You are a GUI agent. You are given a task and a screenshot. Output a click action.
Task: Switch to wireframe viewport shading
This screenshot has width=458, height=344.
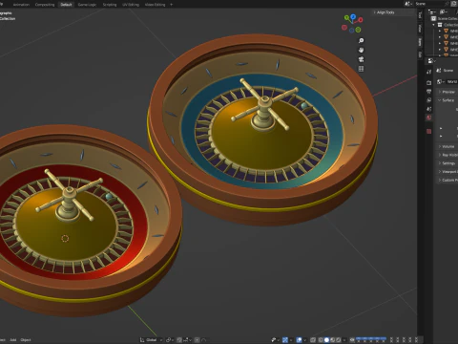(x=321, y=340)
